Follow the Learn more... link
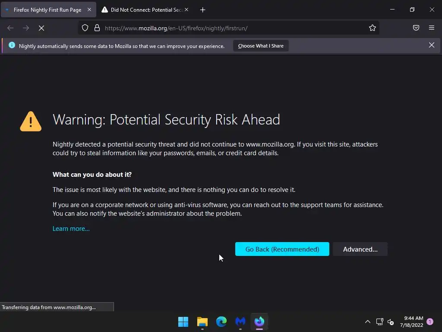The image size is (442, 332). 71,229
